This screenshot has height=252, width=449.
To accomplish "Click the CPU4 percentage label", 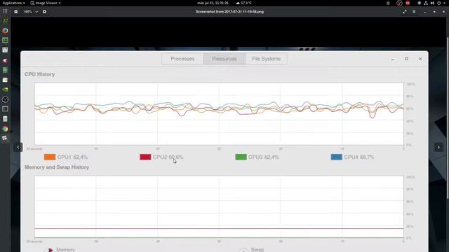I will [x=359, y=157].
